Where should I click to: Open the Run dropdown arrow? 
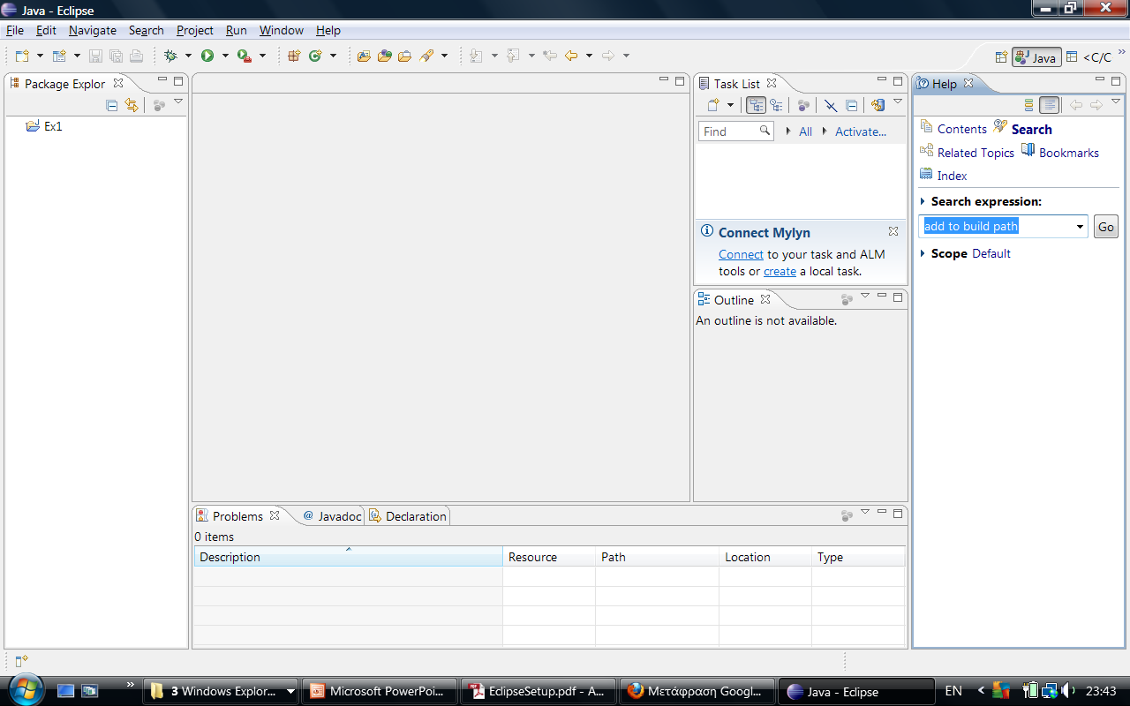[225, 56]
